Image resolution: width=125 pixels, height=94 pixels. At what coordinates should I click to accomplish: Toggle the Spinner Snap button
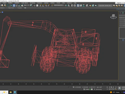pyautogui.click(x=49, y=5)
